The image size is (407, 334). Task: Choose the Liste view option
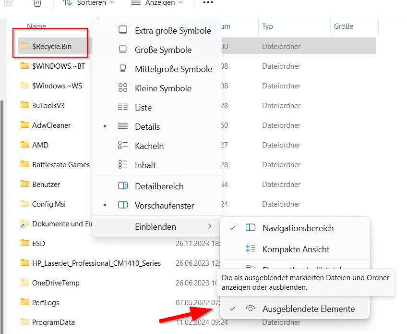pos(157,108)
